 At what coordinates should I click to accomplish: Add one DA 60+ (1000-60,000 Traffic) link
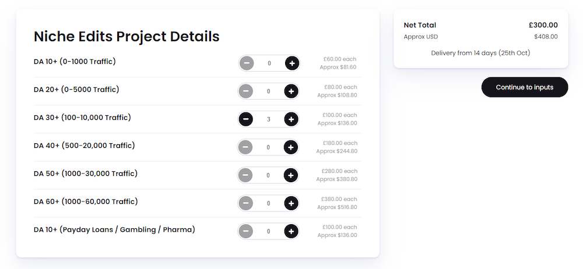(291, 203)
